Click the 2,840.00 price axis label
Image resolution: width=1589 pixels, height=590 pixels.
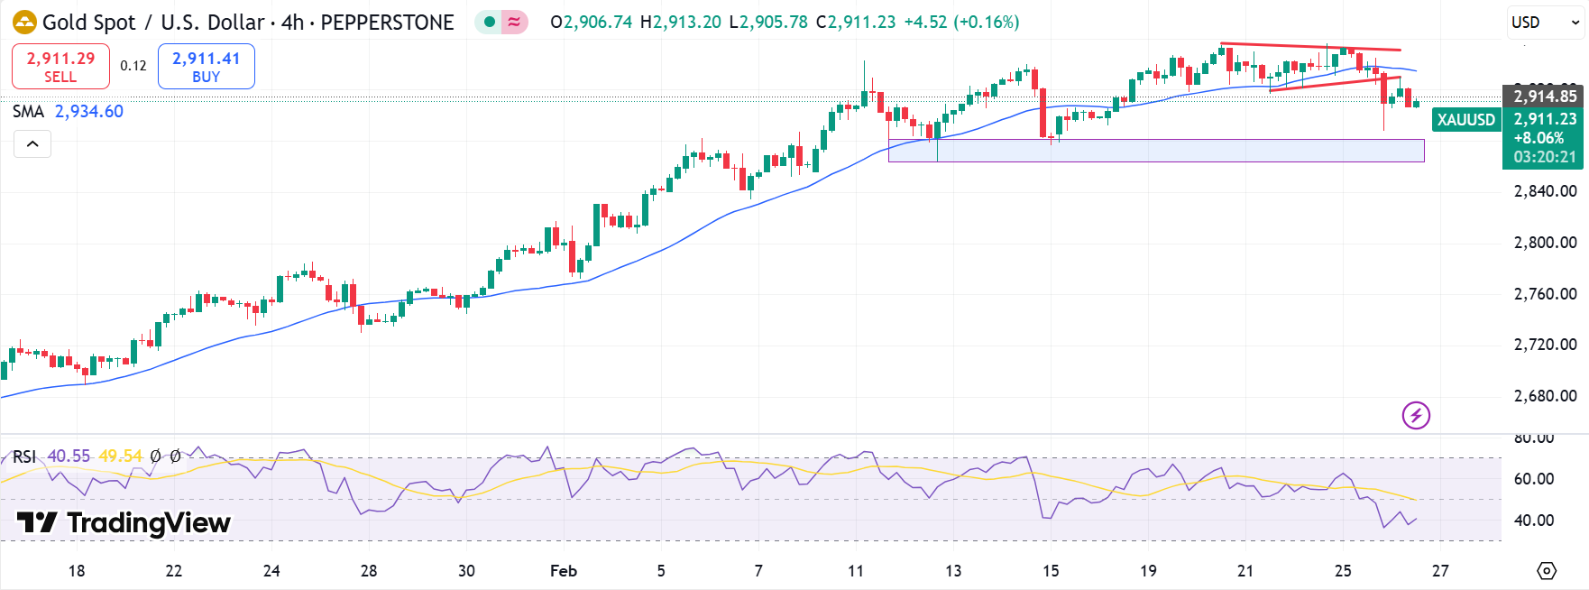click(x=1545, y=191)
